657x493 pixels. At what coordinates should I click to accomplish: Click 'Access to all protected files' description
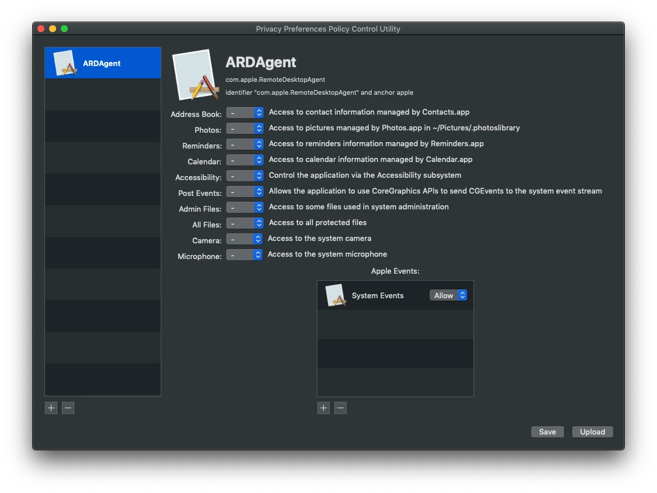pos(317,223)
